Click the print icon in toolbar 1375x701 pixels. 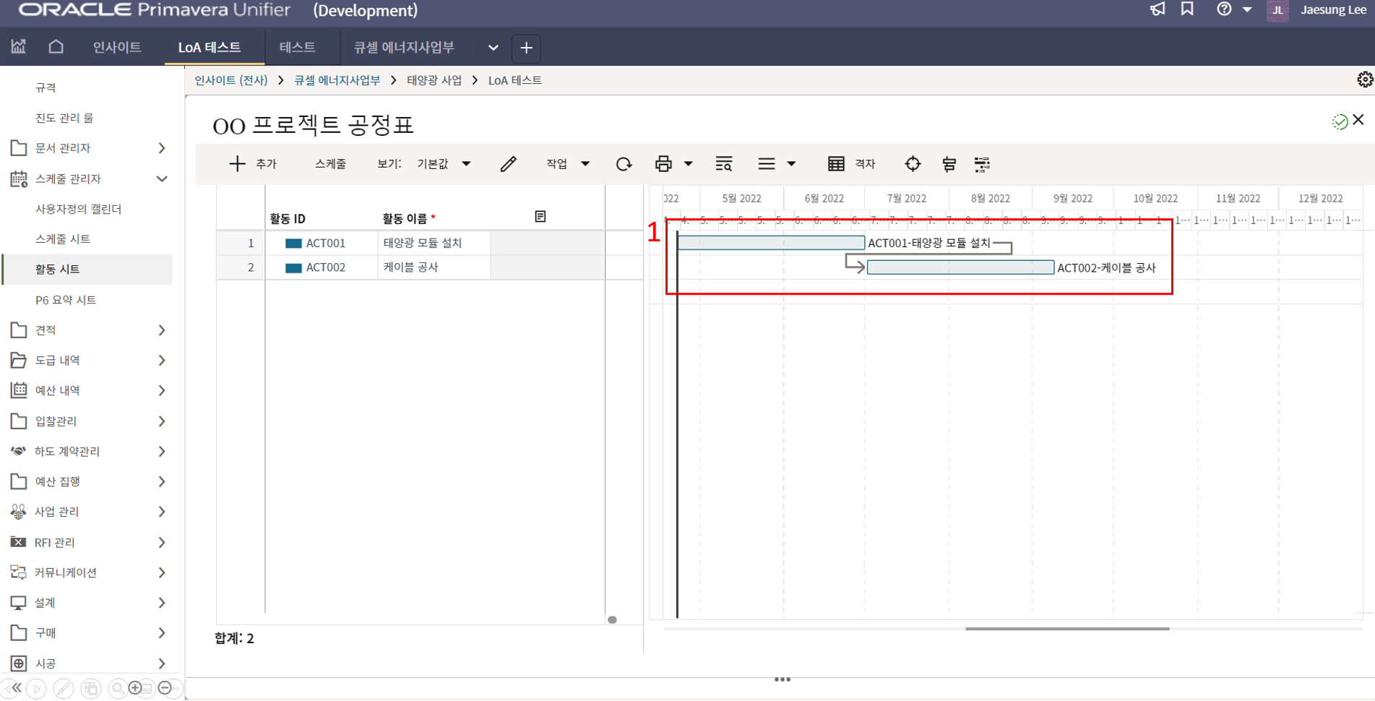click(x=663, y=164)
